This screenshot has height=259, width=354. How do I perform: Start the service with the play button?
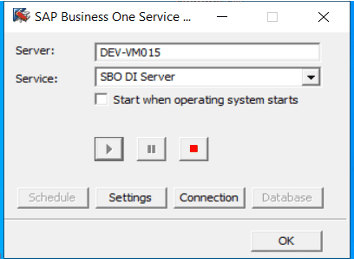pos(109,149)
